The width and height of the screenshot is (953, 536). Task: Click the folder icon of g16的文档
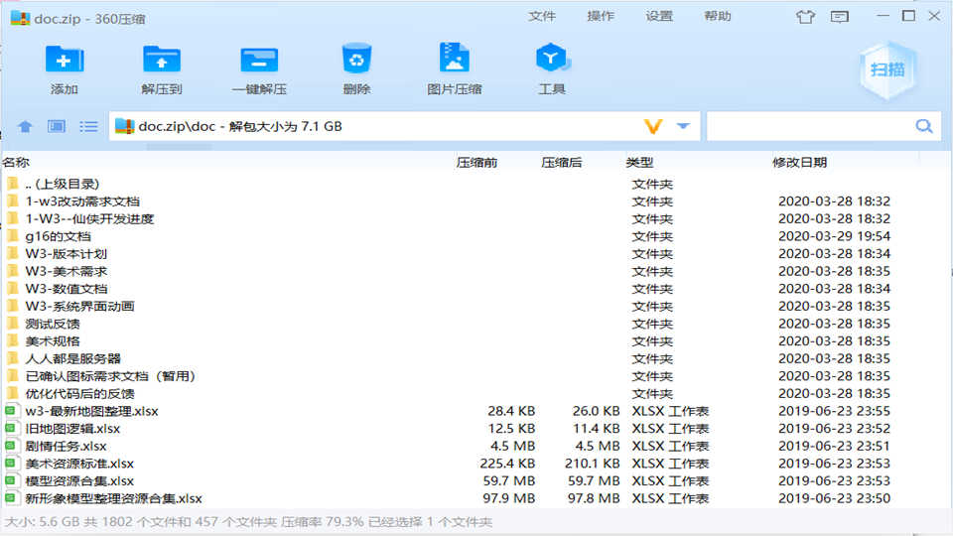pos(12,236)
